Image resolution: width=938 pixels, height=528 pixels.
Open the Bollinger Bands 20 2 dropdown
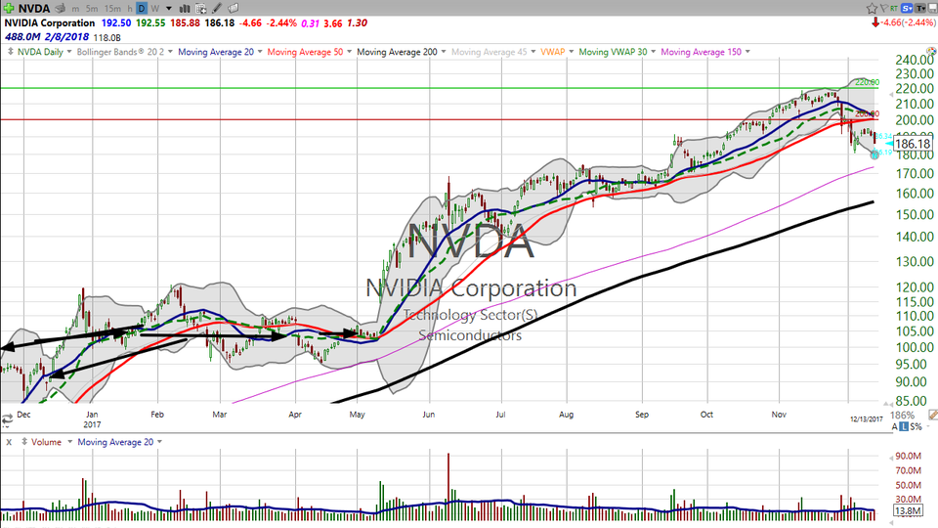pos(170,52)
